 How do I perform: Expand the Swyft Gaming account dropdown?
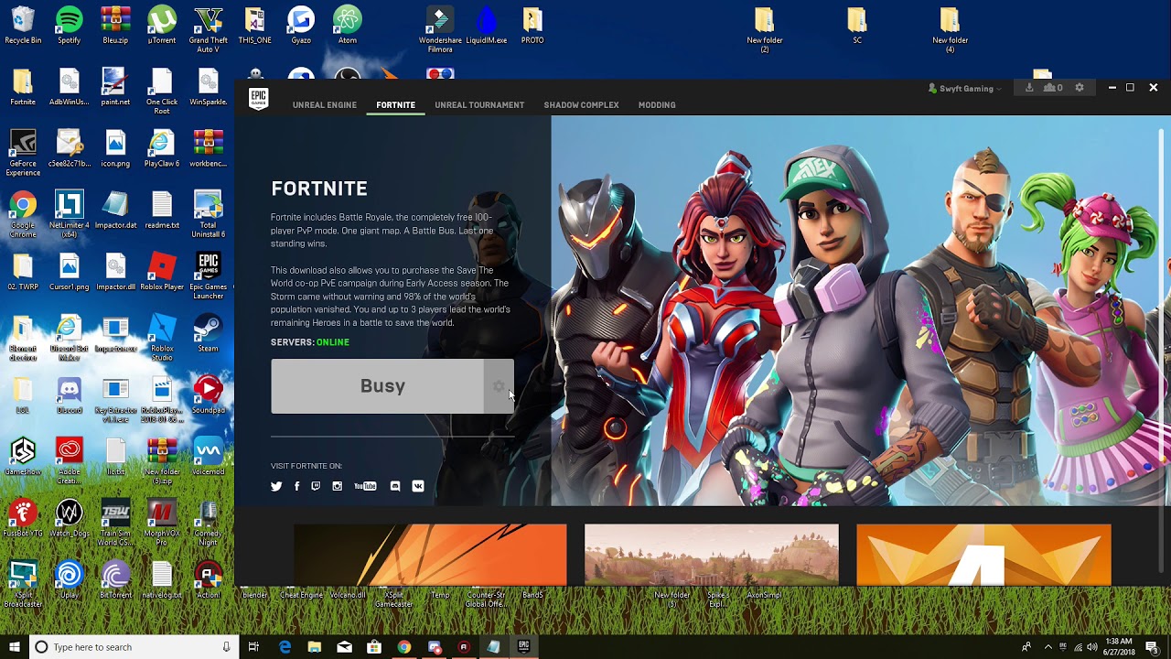pos(964,89)
